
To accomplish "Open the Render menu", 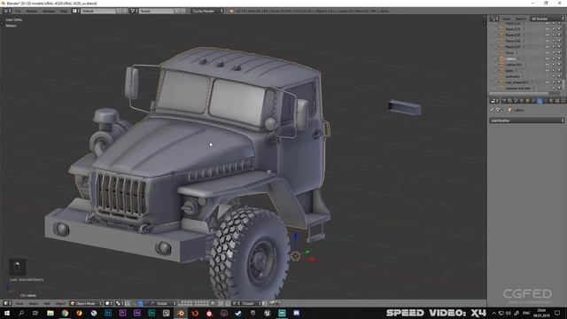I will [x=32, y=11].
